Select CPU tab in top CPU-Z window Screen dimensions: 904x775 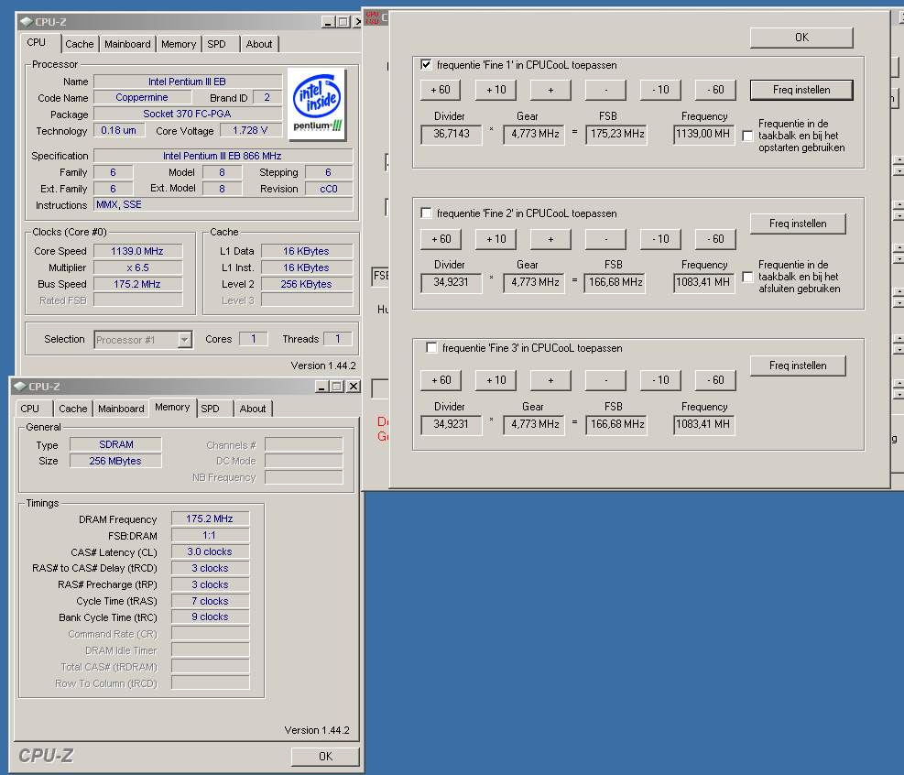tap(37, 43)
